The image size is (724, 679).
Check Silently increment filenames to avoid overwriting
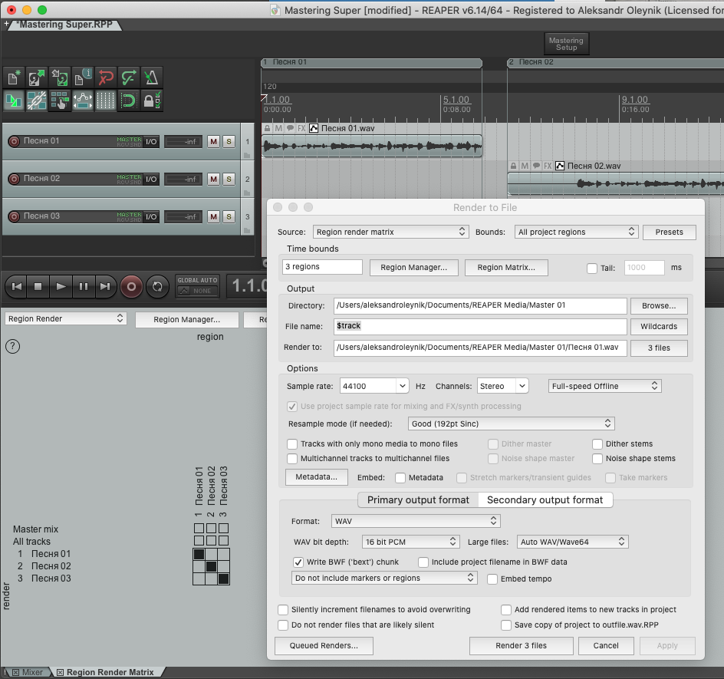(283, 610)
